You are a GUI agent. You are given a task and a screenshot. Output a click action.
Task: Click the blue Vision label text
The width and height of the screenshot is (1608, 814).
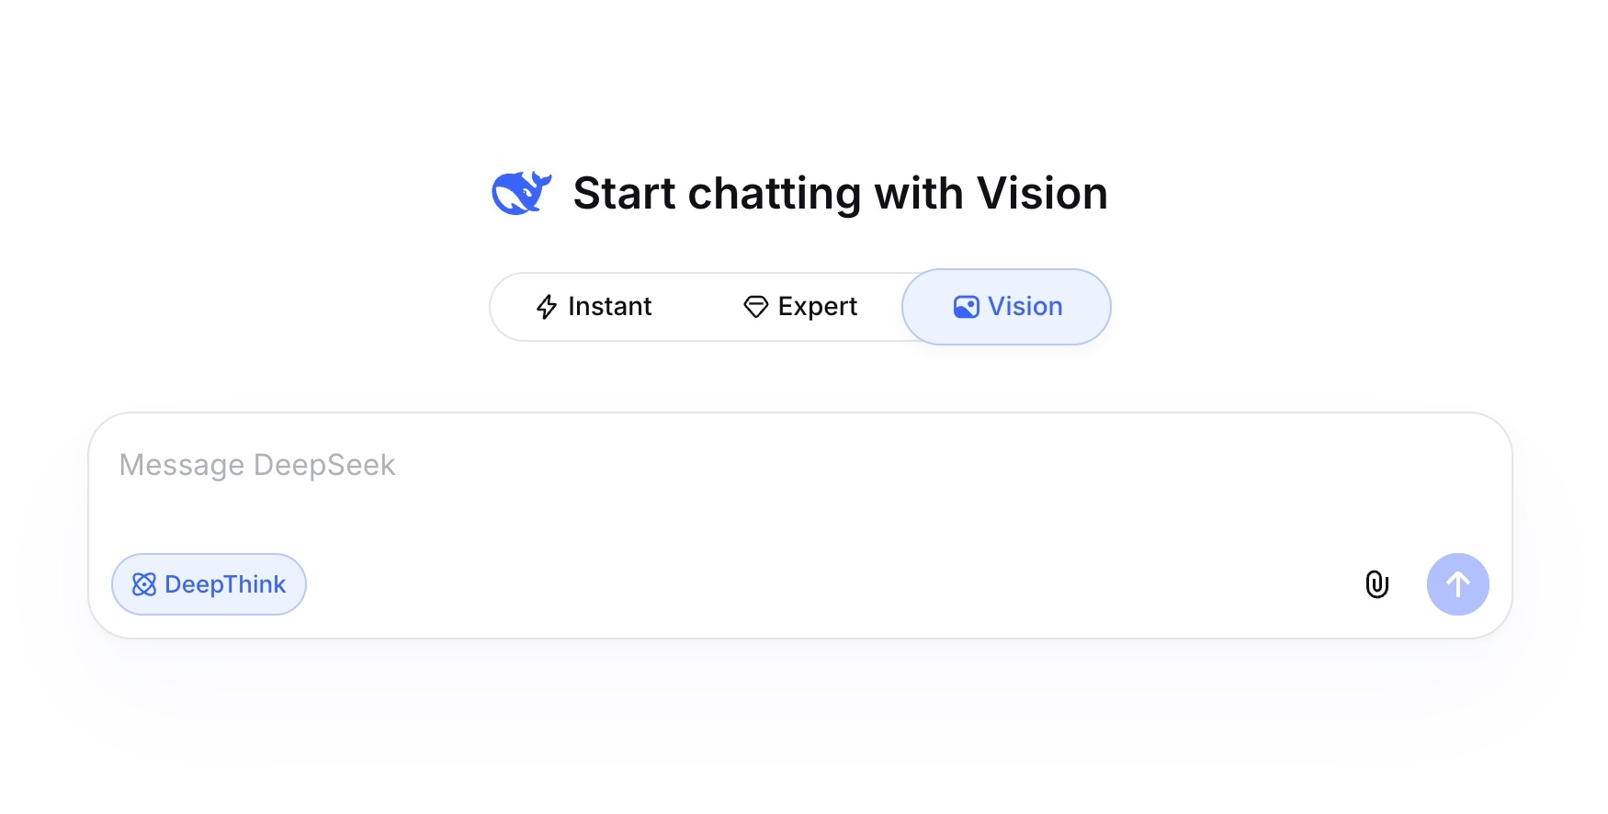click(x=1025, y=306)
